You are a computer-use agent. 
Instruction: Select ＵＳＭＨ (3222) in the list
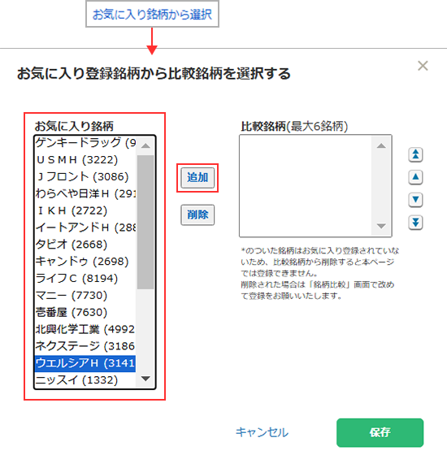point(85,159)
